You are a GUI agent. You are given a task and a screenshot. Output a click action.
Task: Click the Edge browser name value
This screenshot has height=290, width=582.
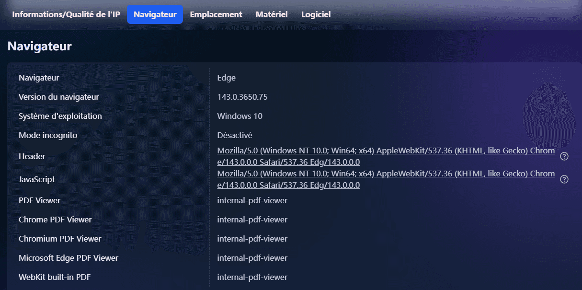(x=226, y=78)
